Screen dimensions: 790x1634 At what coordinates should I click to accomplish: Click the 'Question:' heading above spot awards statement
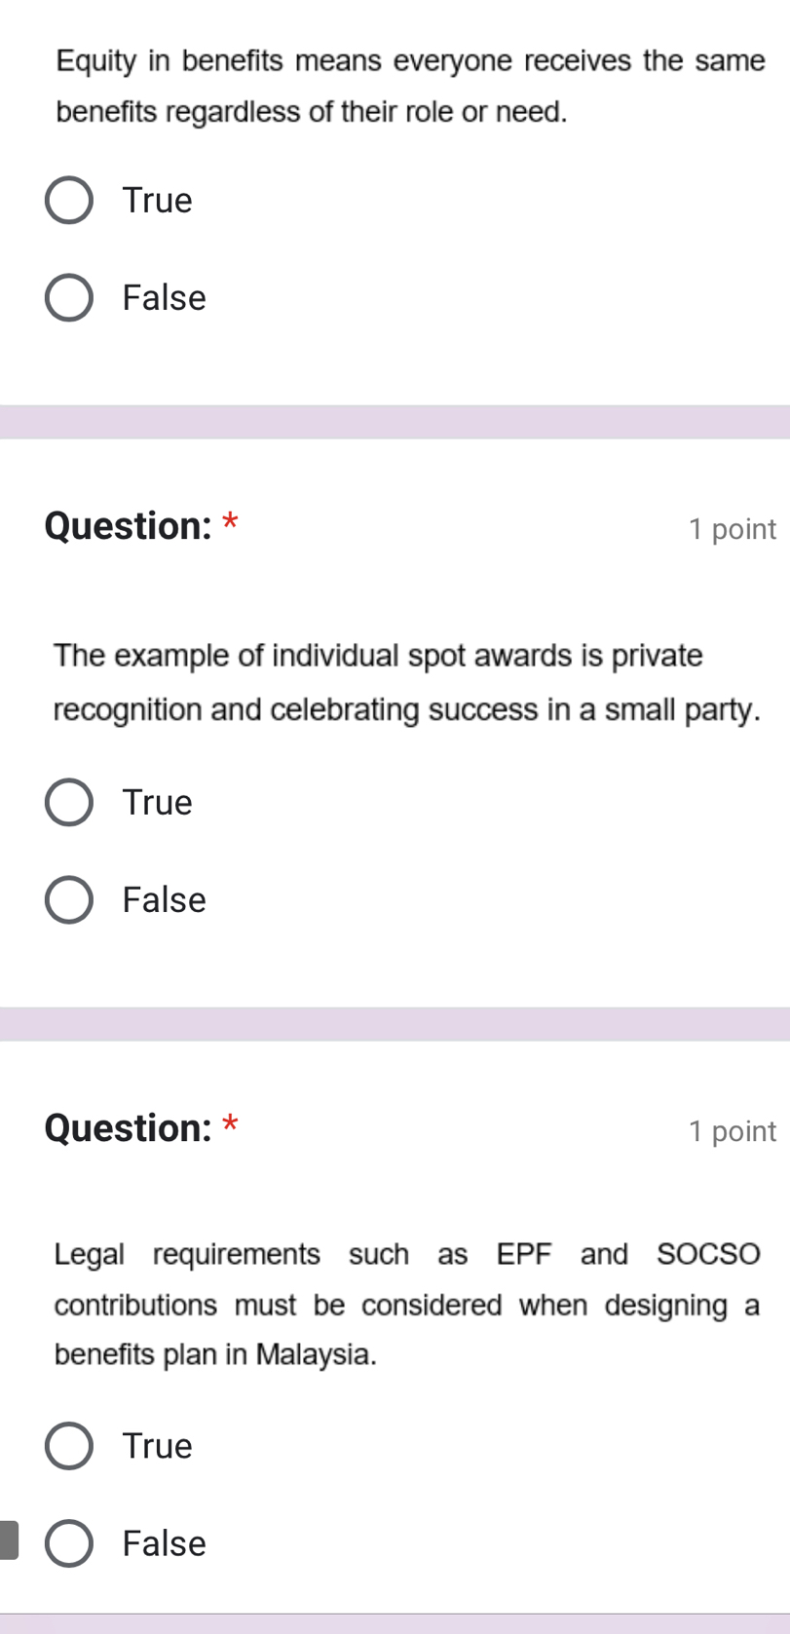129,526
